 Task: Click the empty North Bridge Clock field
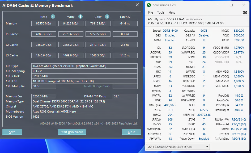[x=125, y=86]
